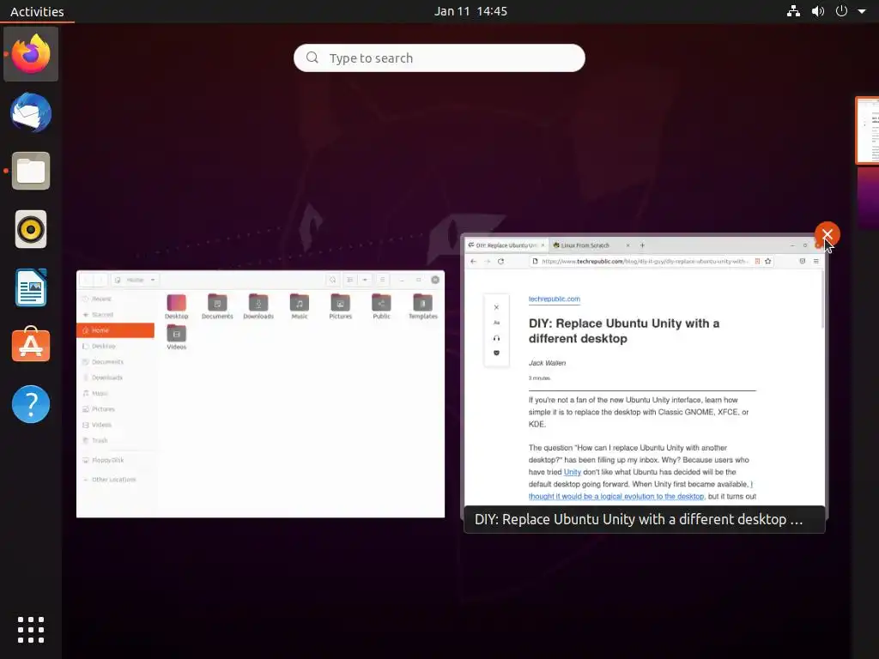The image size is (879, 659).
Task: Expand view options arrow in Files
Action: coord(365,280)
